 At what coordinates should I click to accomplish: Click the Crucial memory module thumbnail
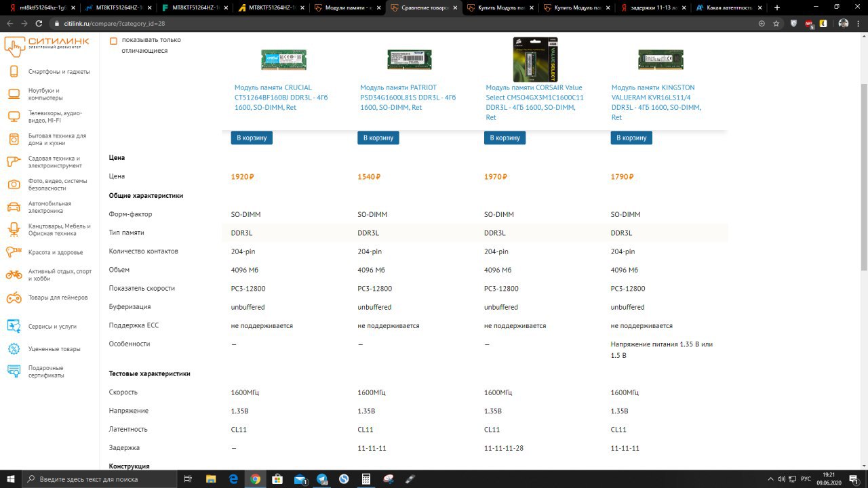coord(284,60)
